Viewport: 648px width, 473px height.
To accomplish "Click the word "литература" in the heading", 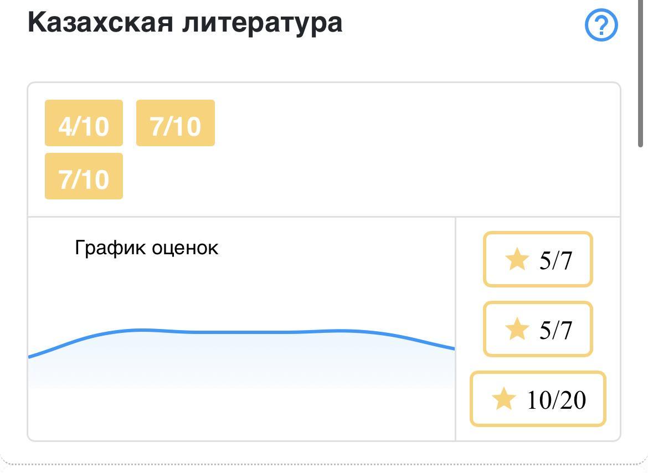I will (x=262, y=23).
